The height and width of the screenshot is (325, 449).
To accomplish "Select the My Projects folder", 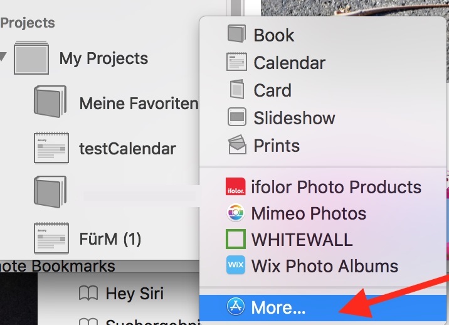I will pyautogui.click(x=103, y=58).
